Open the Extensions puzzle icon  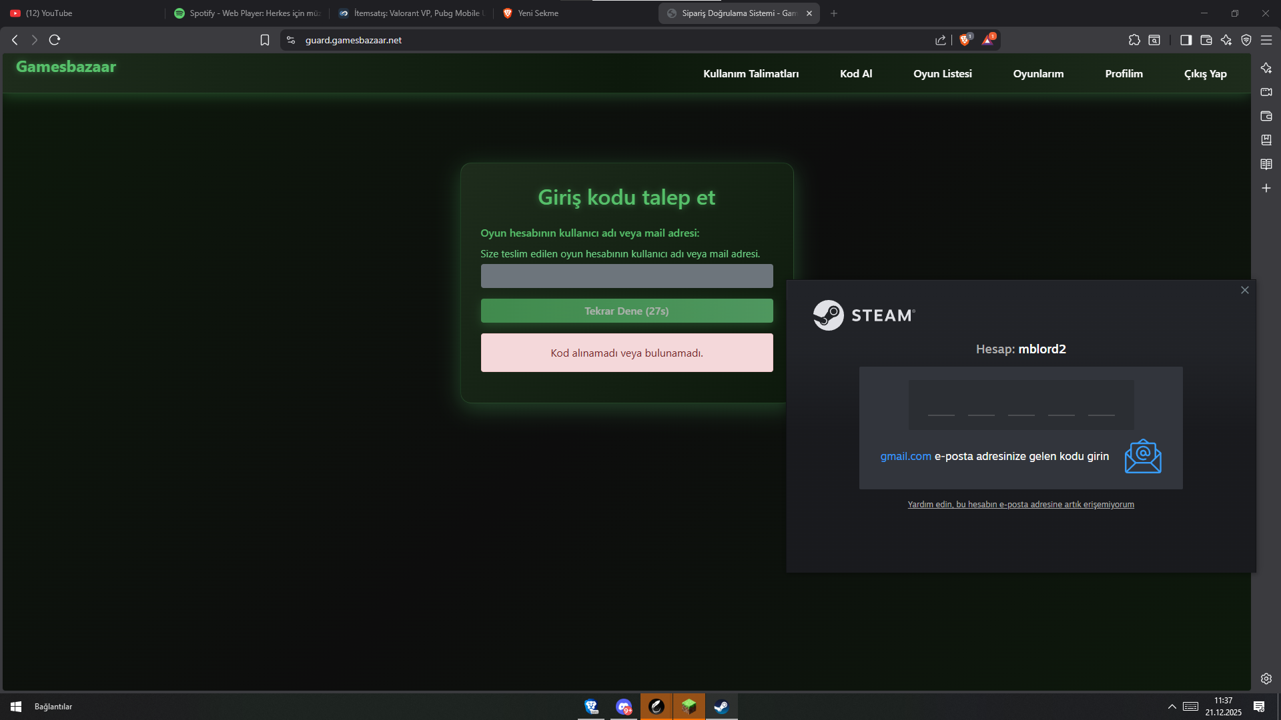[1134, 40]
